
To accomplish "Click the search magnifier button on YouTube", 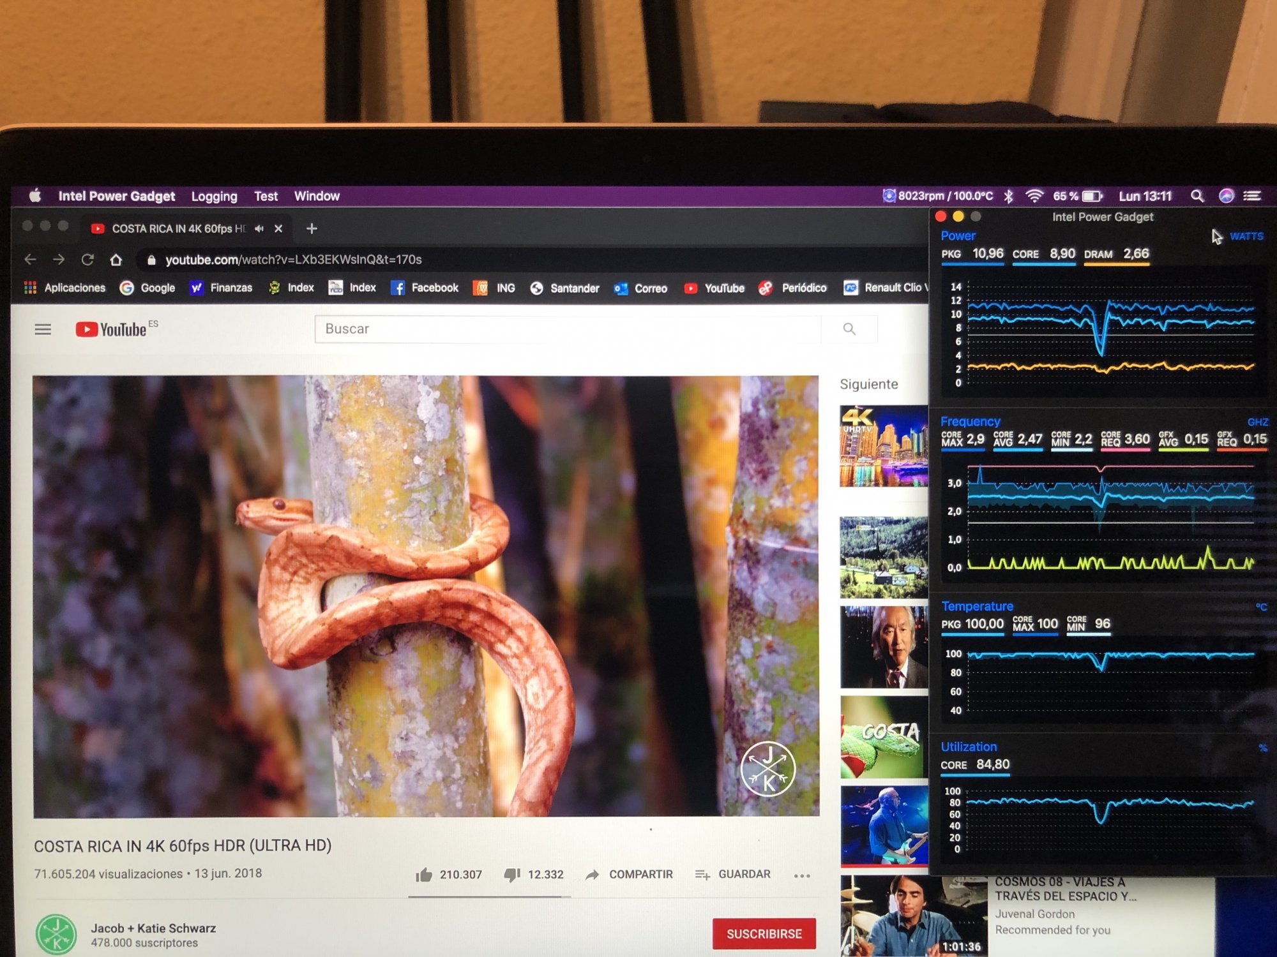I will click(849, 329).
